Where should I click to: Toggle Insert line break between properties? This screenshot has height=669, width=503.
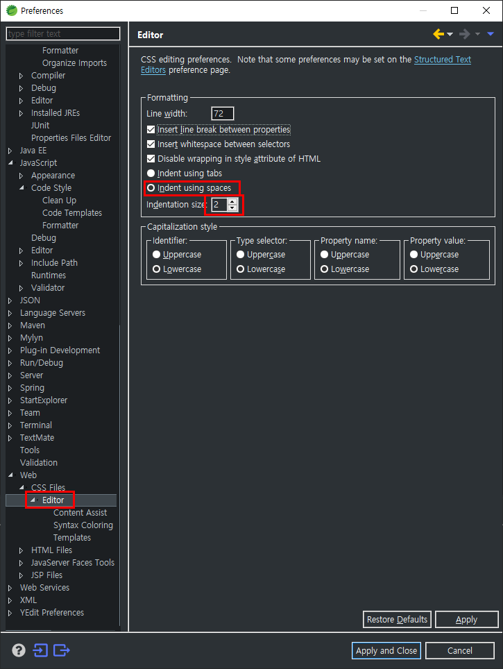tap(151, 129)
